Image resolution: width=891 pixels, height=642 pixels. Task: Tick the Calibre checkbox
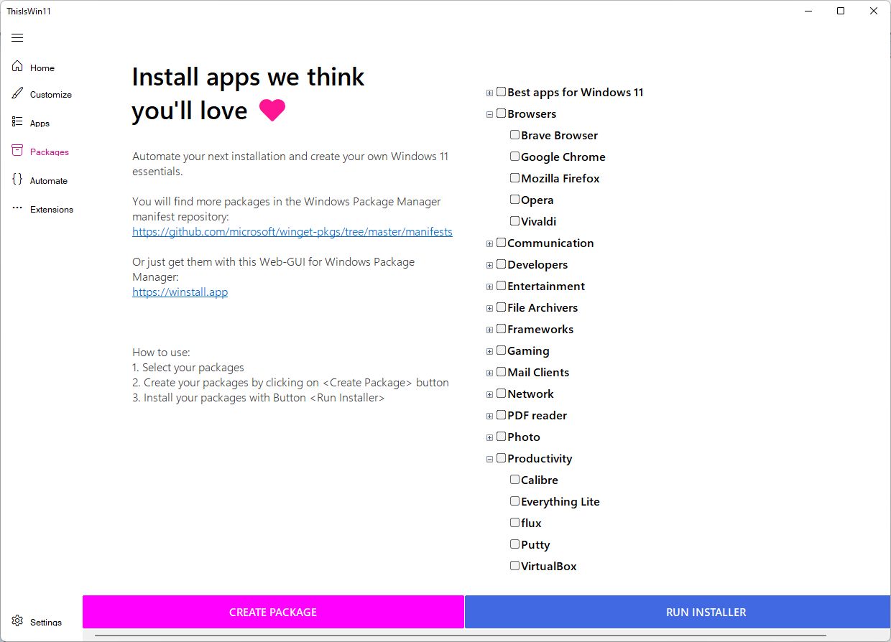click(514, 480)
